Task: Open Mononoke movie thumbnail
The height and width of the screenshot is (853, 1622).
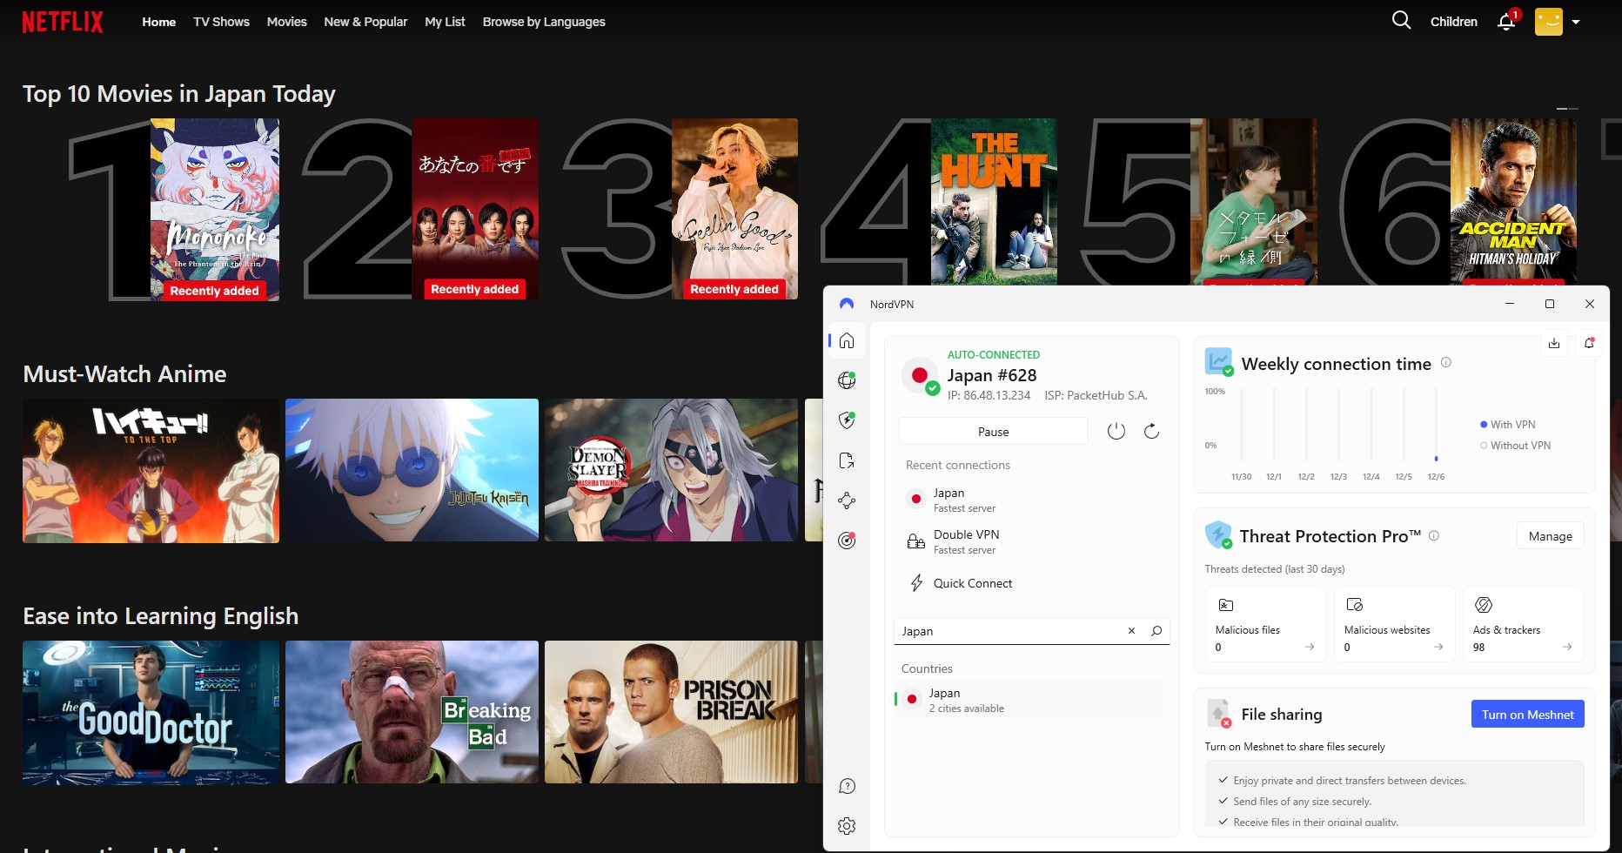Action: [x=215, y=210]
